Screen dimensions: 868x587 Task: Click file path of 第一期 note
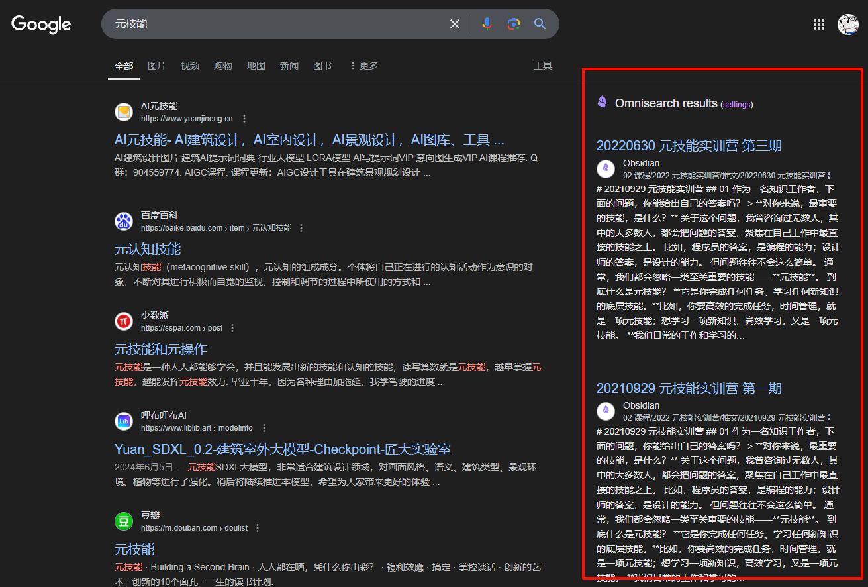coord(726,418)
